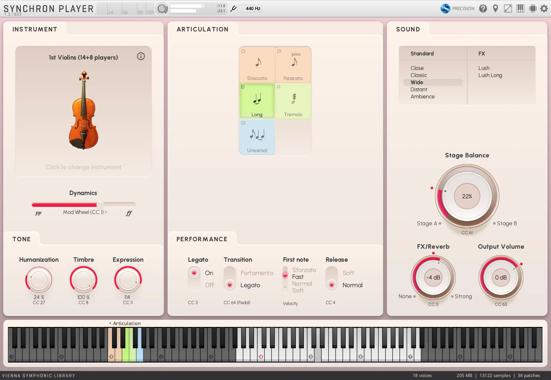This screenshot has height=380, width=551.
Task: Click the resize window arrow icon
Action: (x=508, y=9)
